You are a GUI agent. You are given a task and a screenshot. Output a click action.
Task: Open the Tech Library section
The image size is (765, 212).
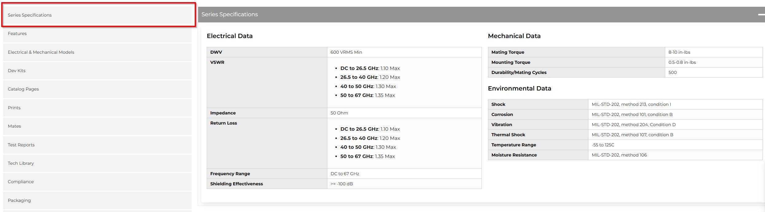pyautogui.click(x=97, y=163)
